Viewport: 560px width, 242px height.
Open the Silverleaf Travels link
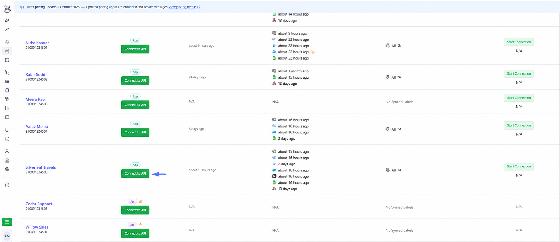point(41,167)
